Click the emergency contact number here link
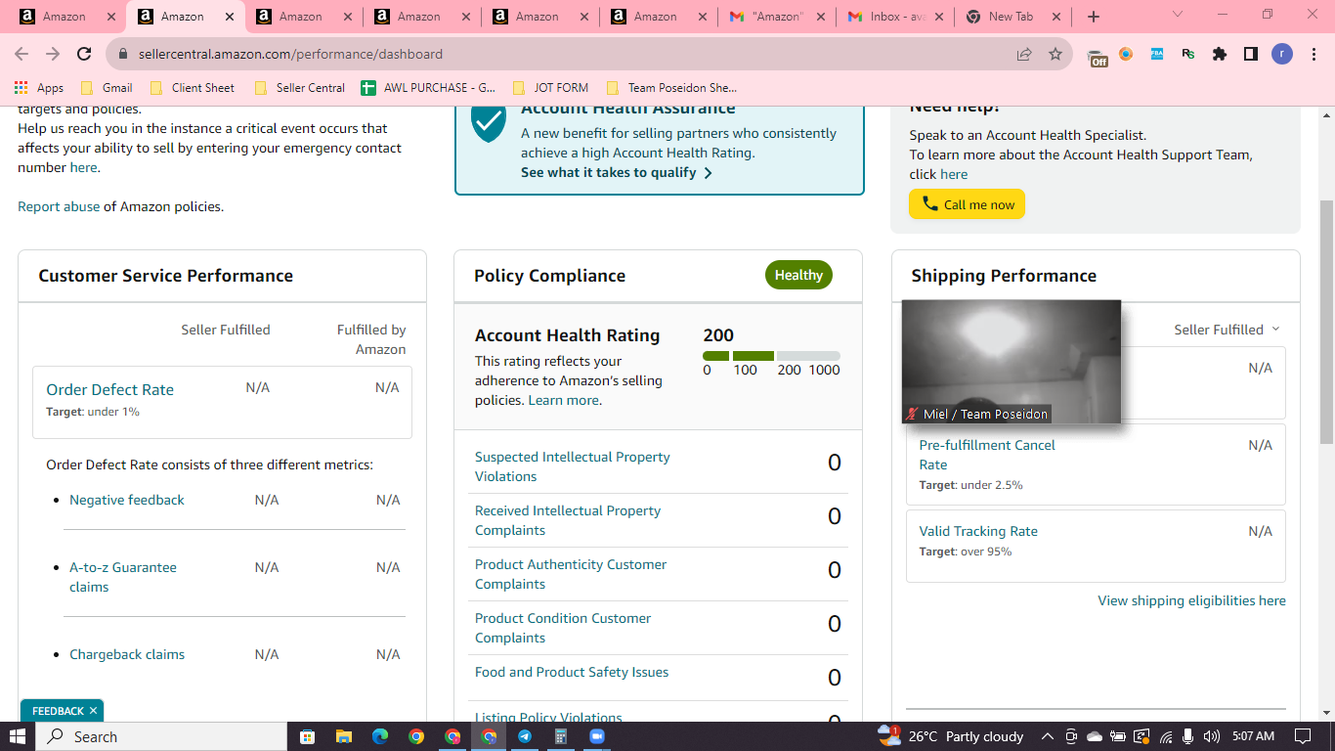Screen dimensions: 1335x751 click(84, 167)
